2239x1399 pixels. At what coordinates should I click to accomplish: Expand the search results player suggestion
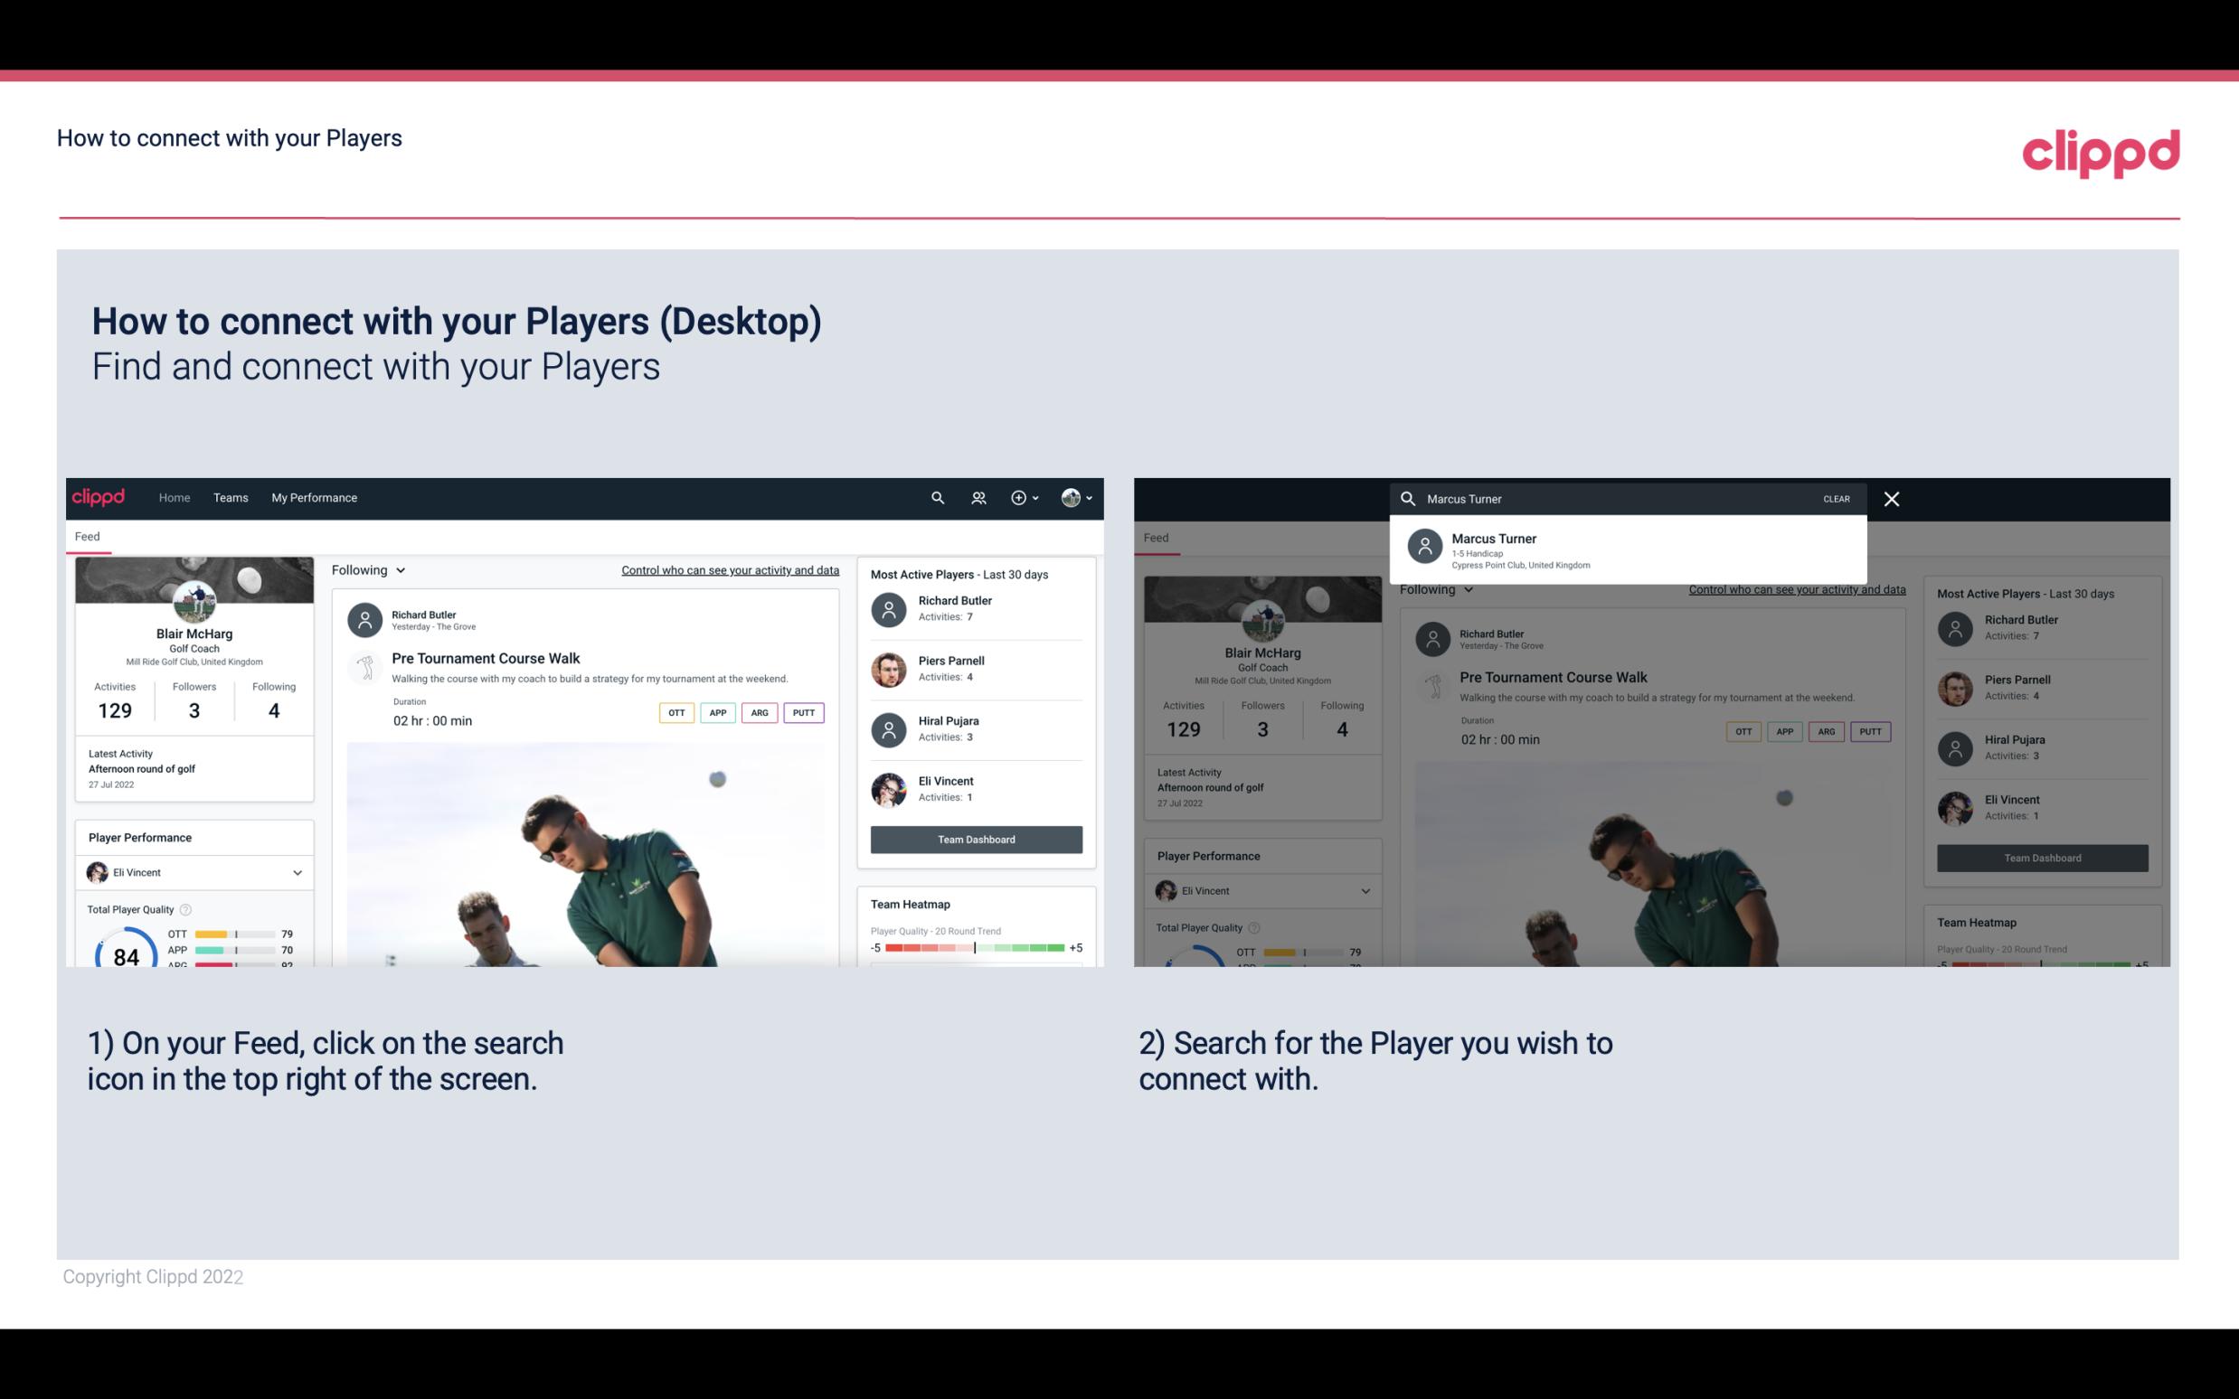(1631, 549)
